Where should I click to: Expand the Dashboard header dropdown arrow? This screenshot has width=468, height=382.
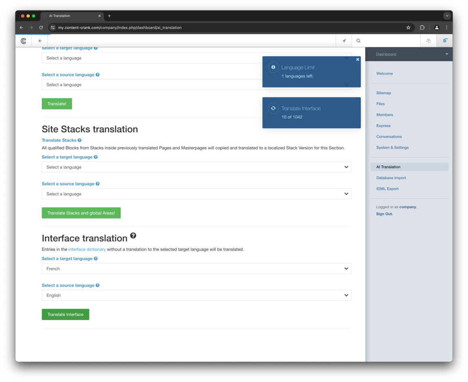[447, 54]
